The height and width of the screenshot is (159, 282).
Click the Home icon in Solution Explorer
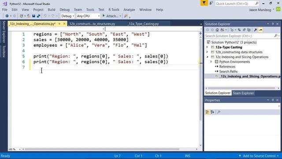coord(217,30)
